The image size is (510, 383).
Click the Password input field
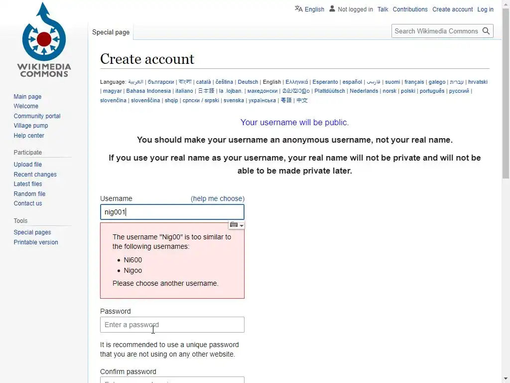[172, 325]
